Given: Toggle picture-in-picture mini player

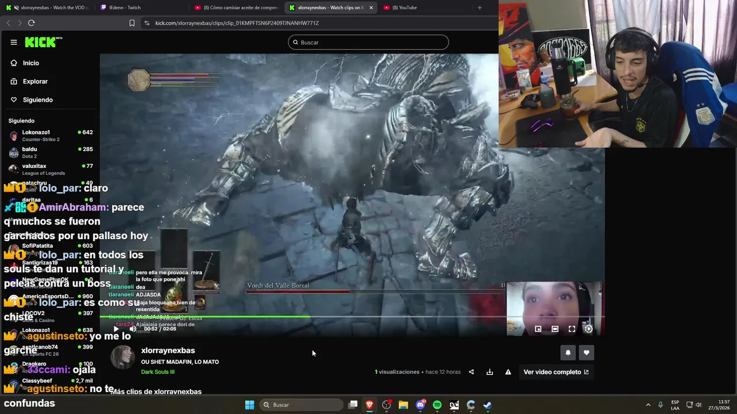Looking at the screenshot, I should coord(538,329).
